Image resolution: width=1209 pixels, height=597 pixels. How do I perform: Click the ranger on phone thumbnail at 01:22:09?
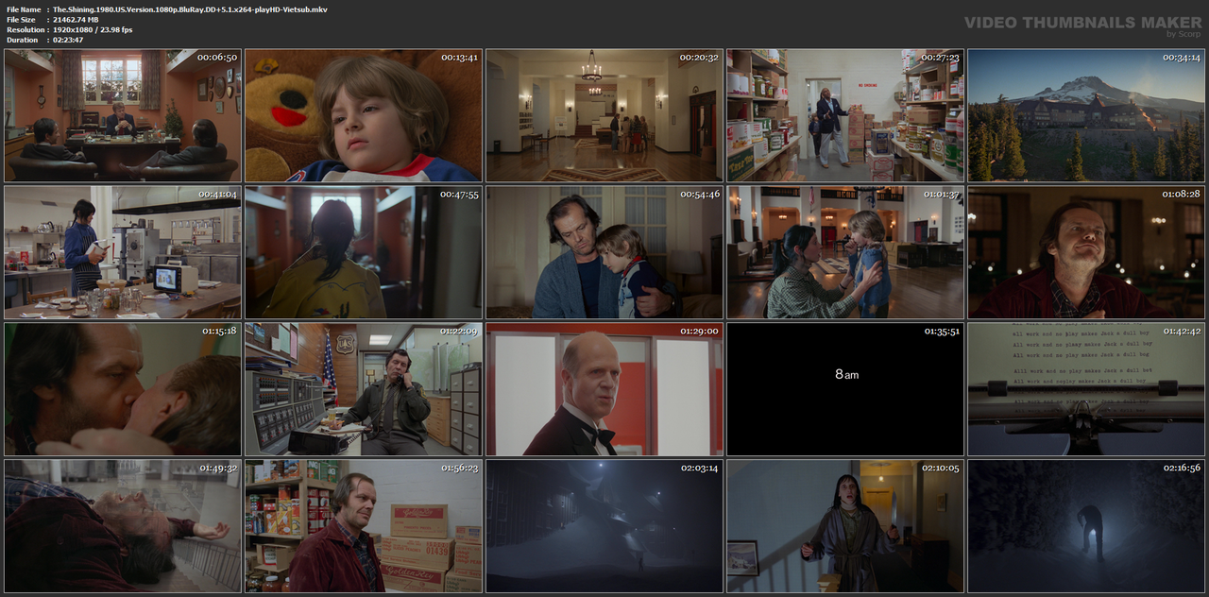pyautogui.click(x=364, y=389)
